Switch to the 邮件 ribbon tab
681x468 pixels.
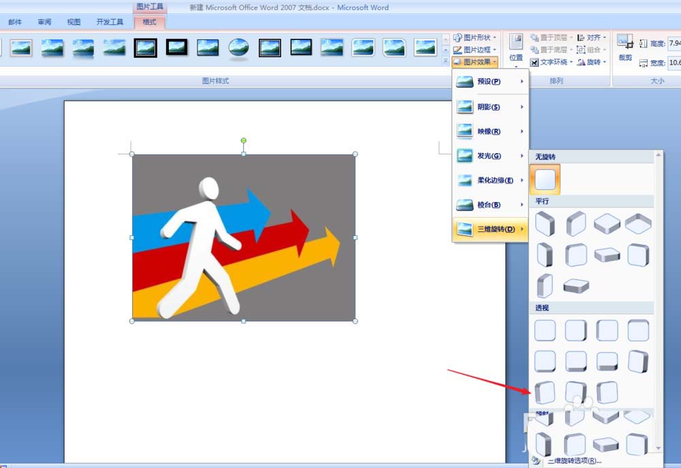click(x=15, y=22)
